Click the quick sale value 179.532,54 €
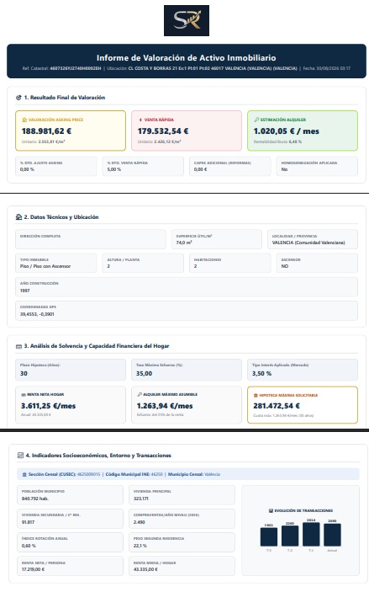369x592 pixels. [x=163, y=131]
